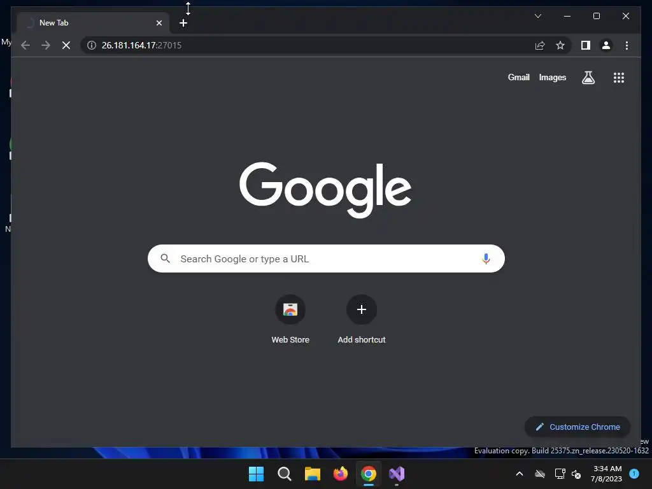
Task: Open the Chrome side panel
Action: [586, 45]
